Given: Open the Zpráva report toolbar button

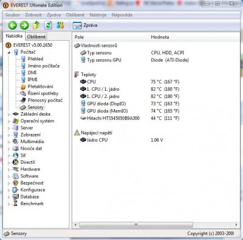Looking at the screenshot, I should [x=85, y=26].
